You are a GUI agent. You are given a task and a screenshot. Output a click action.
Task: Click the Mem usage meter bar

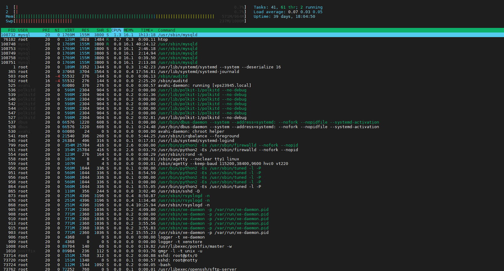pyautogui.click(x=126, y=17)
